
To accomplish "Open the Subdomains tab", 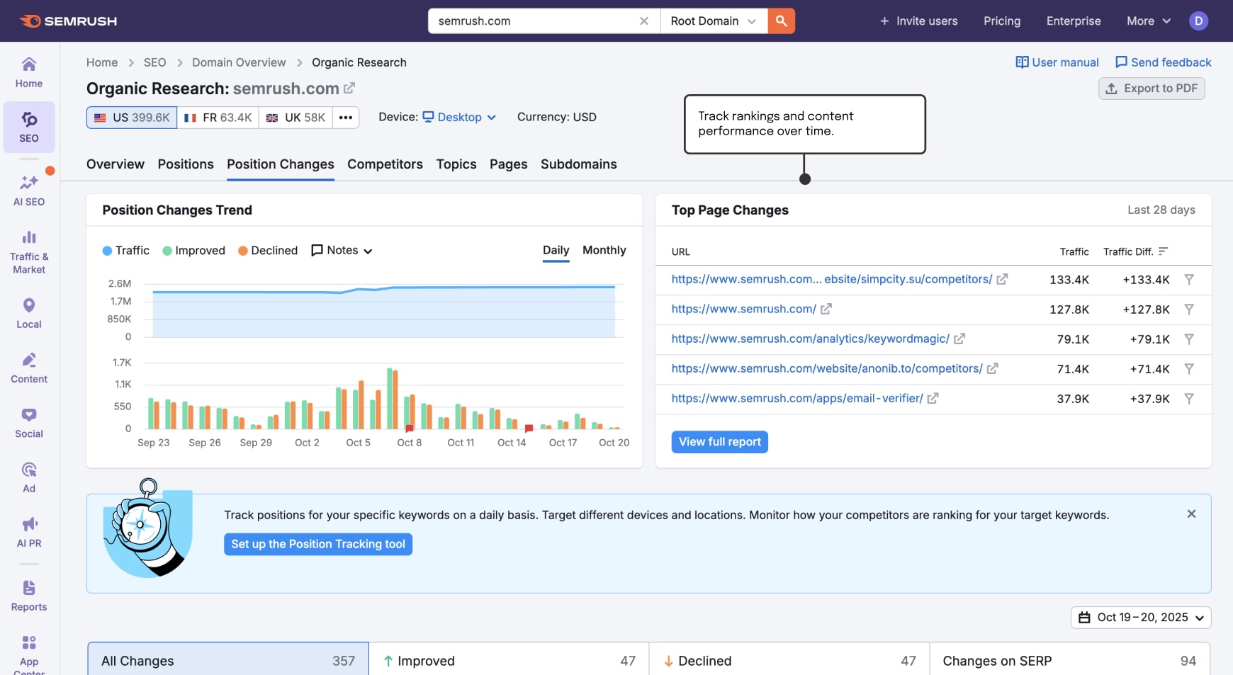I will pos(579,164).
